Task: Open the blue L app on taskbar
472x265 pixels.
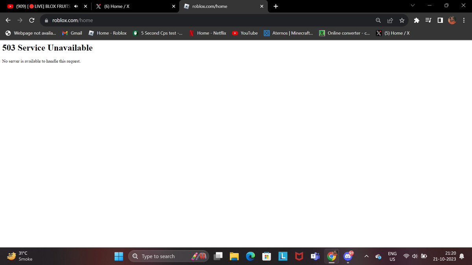Action: pos(283,256)
